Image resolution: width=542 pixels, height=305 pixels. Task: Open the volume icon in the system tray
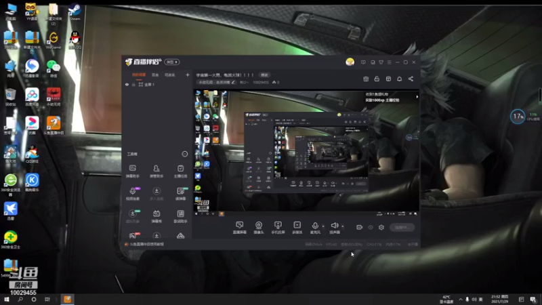pos(474,299)
